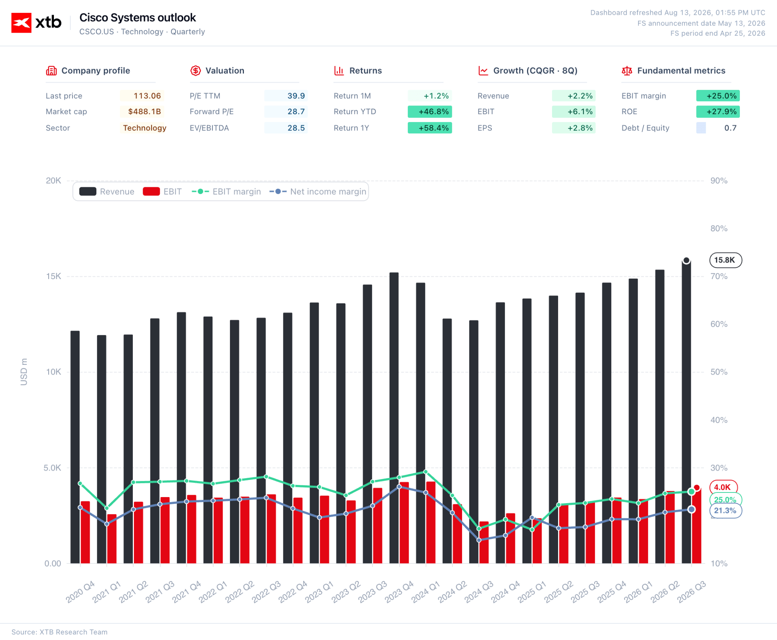
Task: Toggle the Net income margin legend entry
Action: 318,191
